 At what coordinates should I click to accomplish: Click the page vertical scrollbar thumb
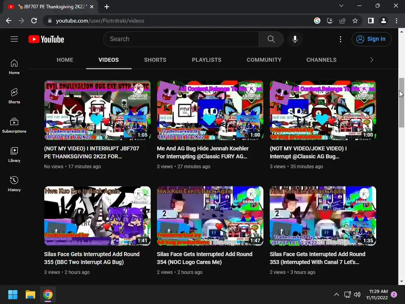click(401, 103)
